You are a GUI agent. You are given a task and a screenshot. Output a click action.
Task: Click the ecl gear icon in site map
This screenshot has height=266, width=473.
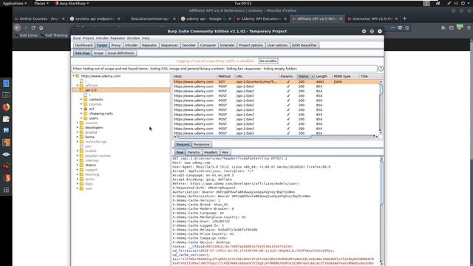pyautogui.click(x=86, y=109)
